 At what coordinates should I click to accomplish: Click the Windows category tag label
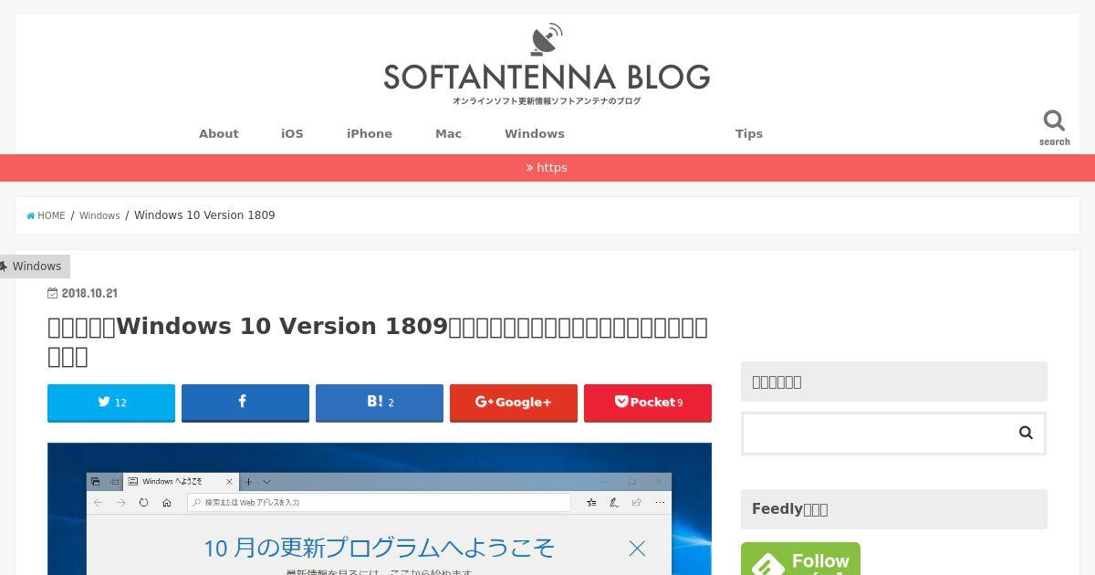pos(35,267)
